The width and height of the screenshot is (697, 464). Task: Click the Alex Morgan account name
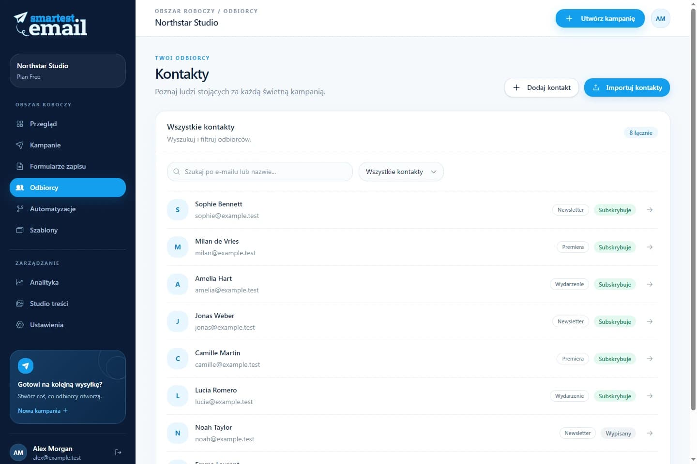pos(53,449)
